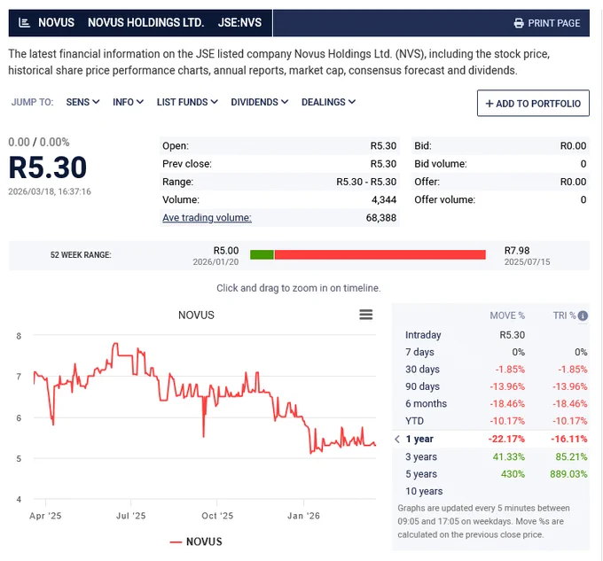Click NOVUS HOLDINGS LTD. header text
Viewport: 603px width, 561px height.
click(x=145, y=23)
